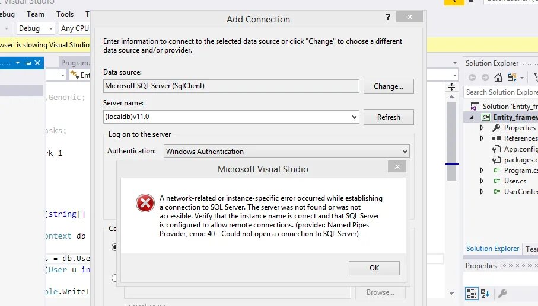Click the Properties wrench icon in tree
The image size is (538, 306).
pyautogui.click(x=496, y=128)
